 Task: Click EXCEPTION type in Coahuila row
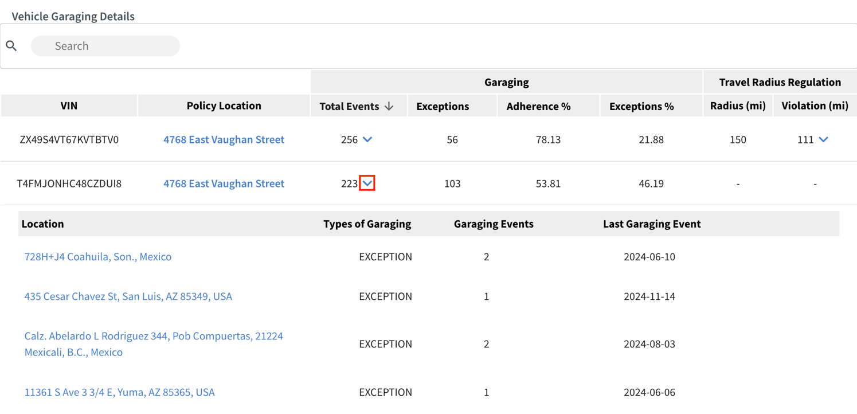tap(386, 256)
